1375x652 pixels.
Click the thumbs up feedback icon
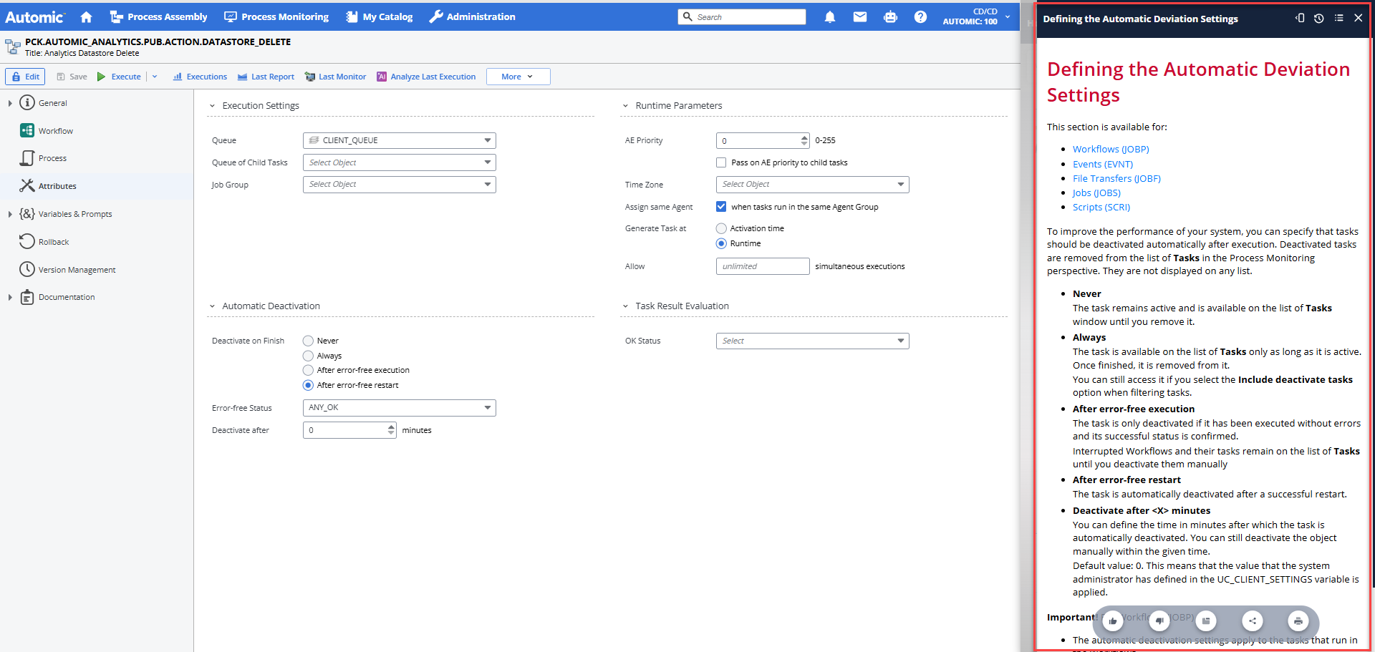point(1113,621)
